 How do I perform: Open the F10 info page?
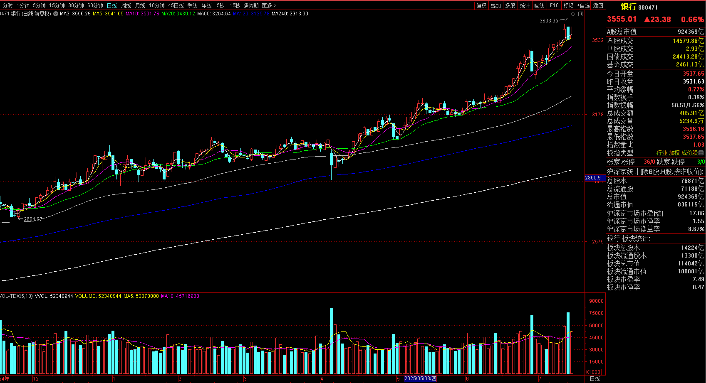pos(554,5)
